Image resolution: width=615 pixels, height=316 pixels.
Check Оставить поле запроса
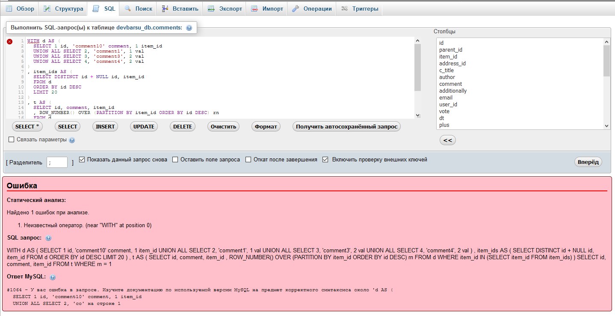click(175, 159)
